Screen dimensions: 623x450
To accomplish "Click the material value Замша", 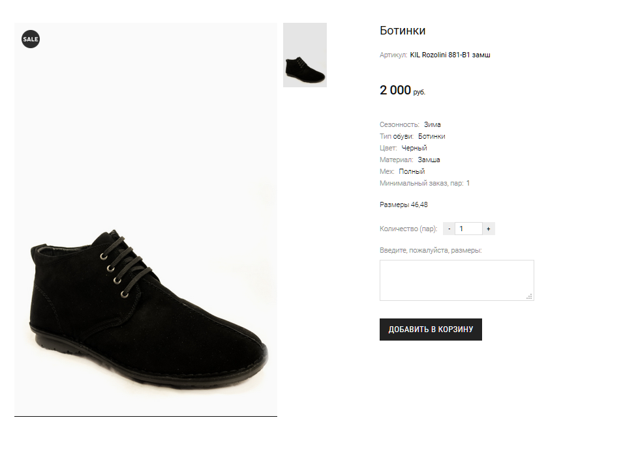I will (x=429, y=160).
